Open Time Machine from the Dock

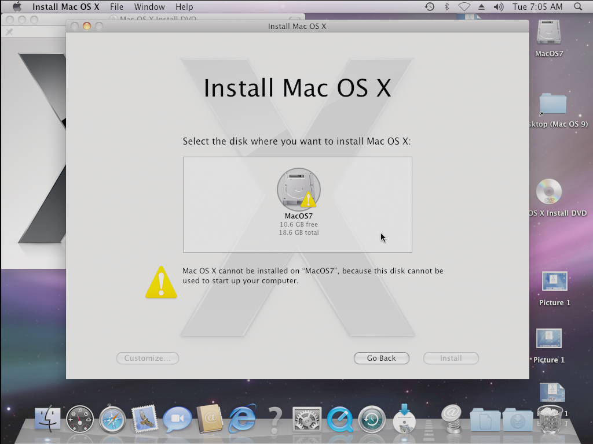[372, 419]
